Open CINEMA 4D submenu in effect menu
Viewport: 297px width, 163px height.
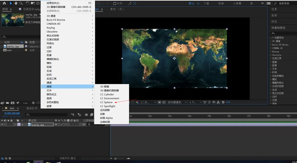coord(68,23)
